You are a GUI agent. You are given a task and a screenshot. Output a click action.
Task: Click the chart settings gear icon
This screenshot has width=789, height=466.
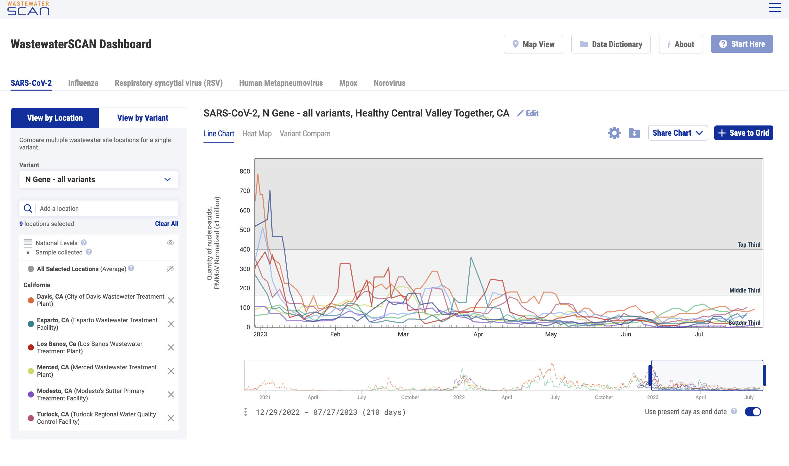614,133
